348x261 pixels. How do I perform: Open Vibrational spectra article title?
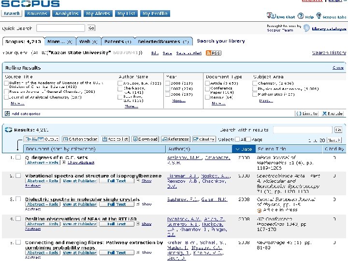click(x=93, y=175)
